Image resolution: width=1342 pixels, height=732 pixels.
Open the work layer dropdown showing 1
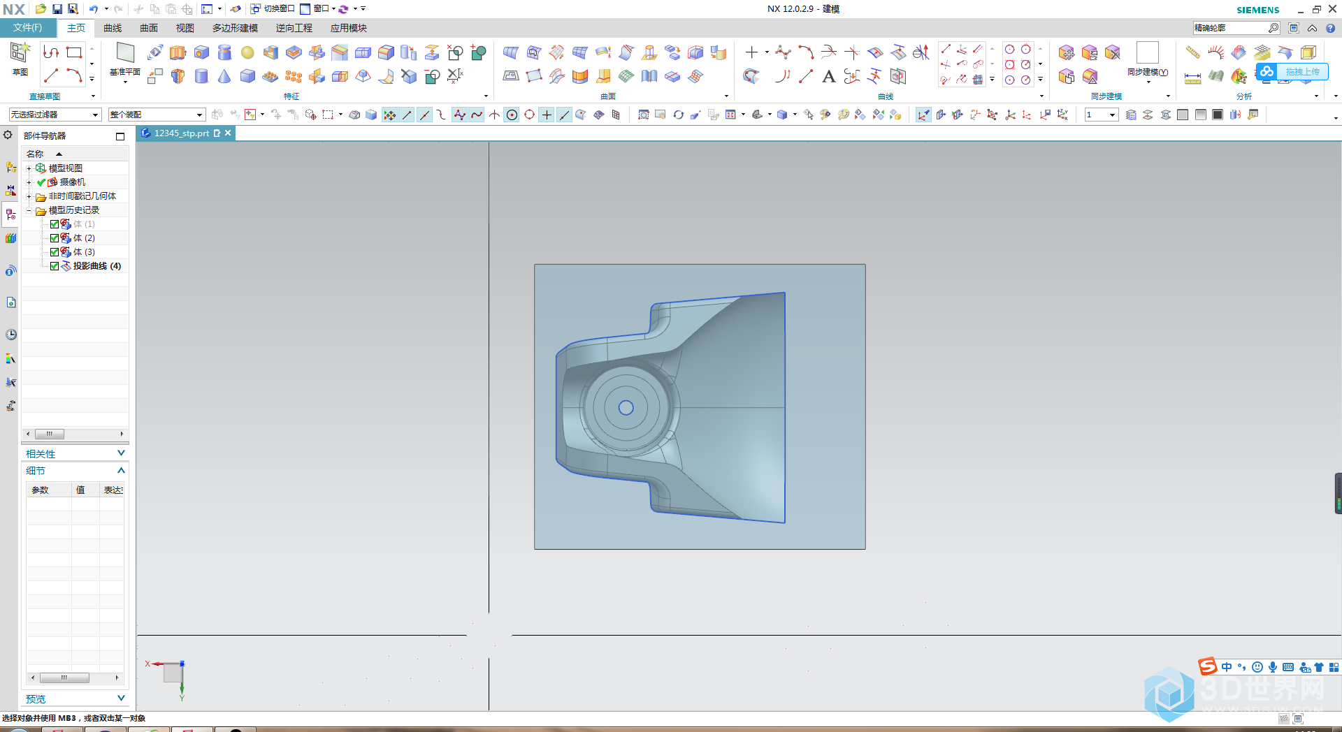[1102, 115]
